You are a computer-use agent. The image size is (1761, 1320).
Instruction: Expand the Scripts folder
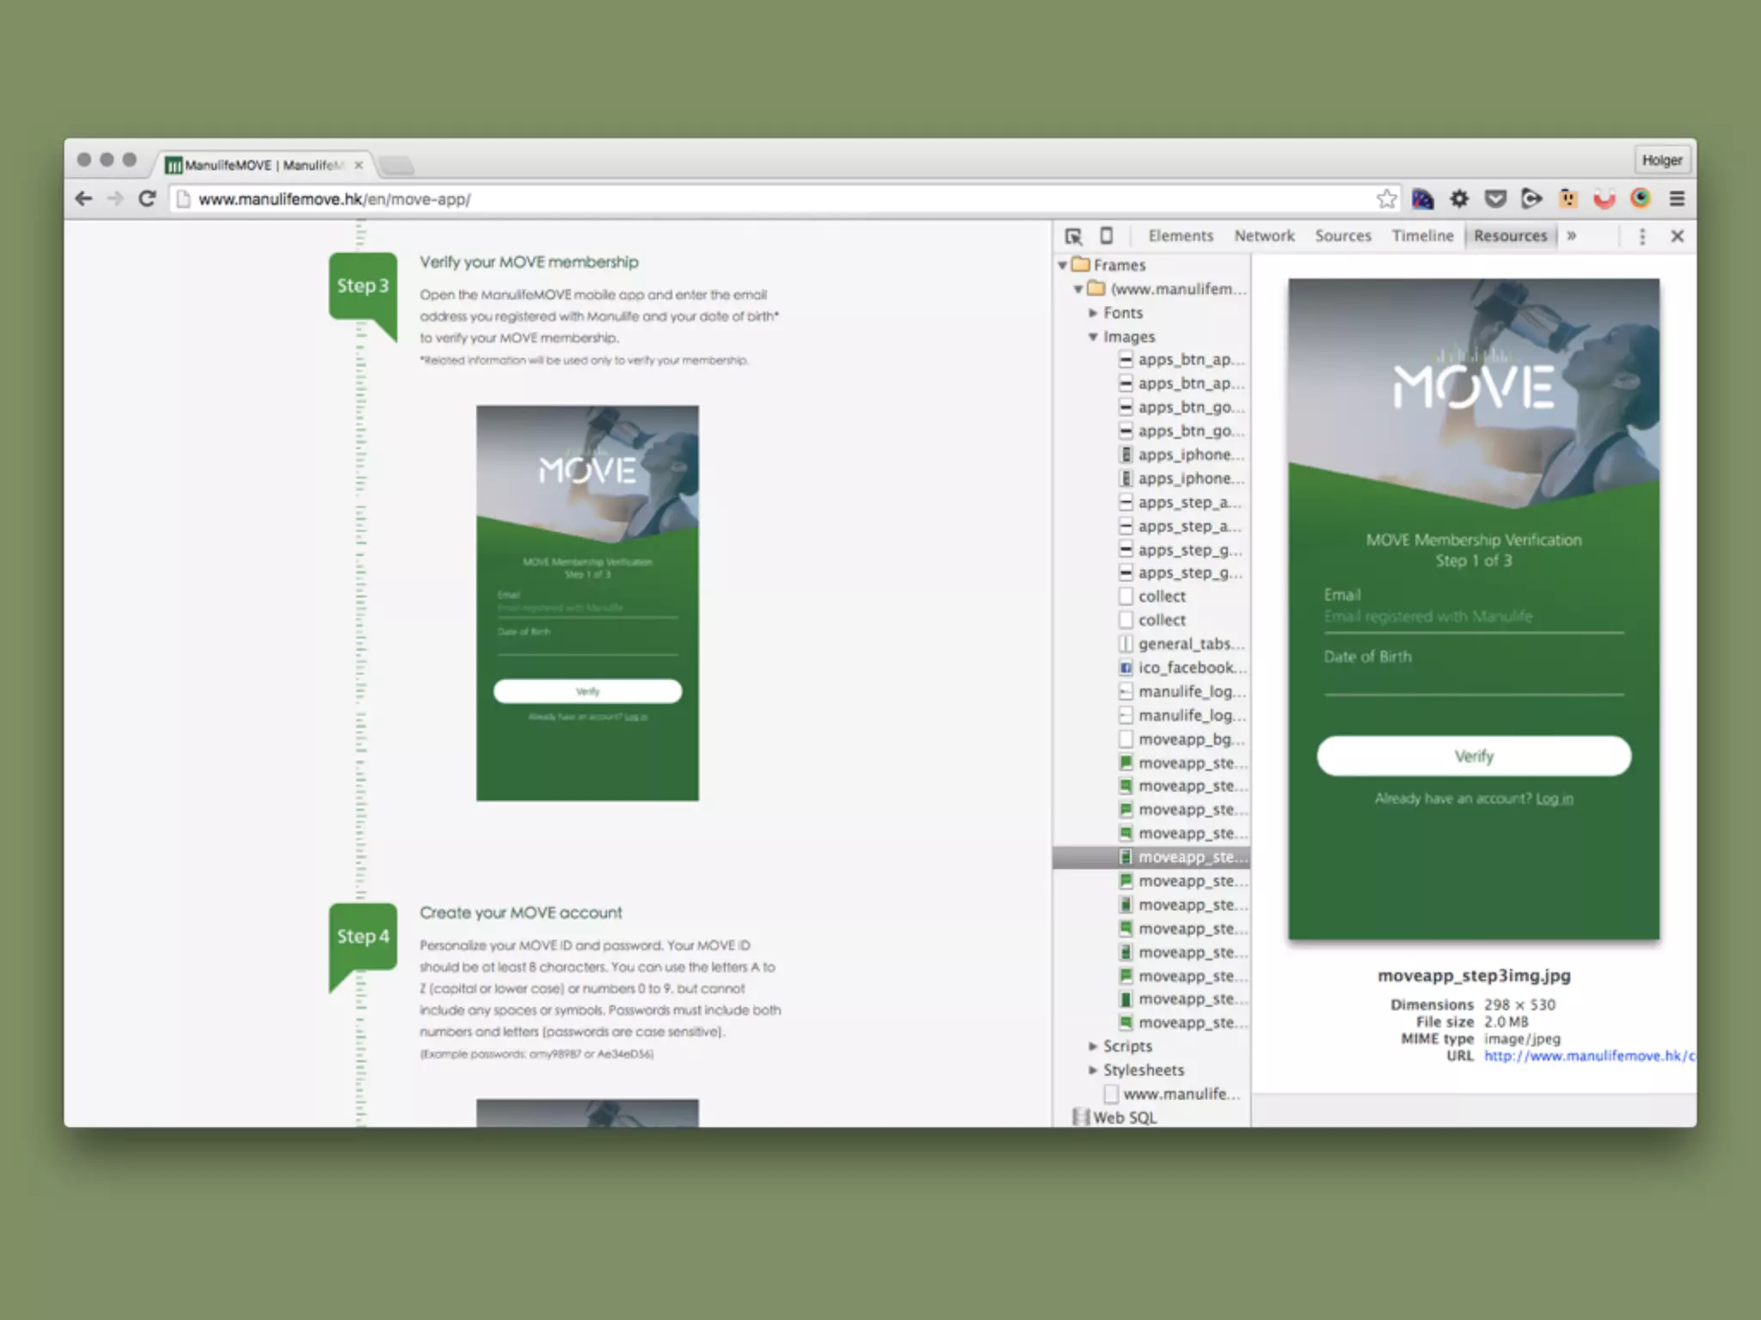pos(1093,1046)
